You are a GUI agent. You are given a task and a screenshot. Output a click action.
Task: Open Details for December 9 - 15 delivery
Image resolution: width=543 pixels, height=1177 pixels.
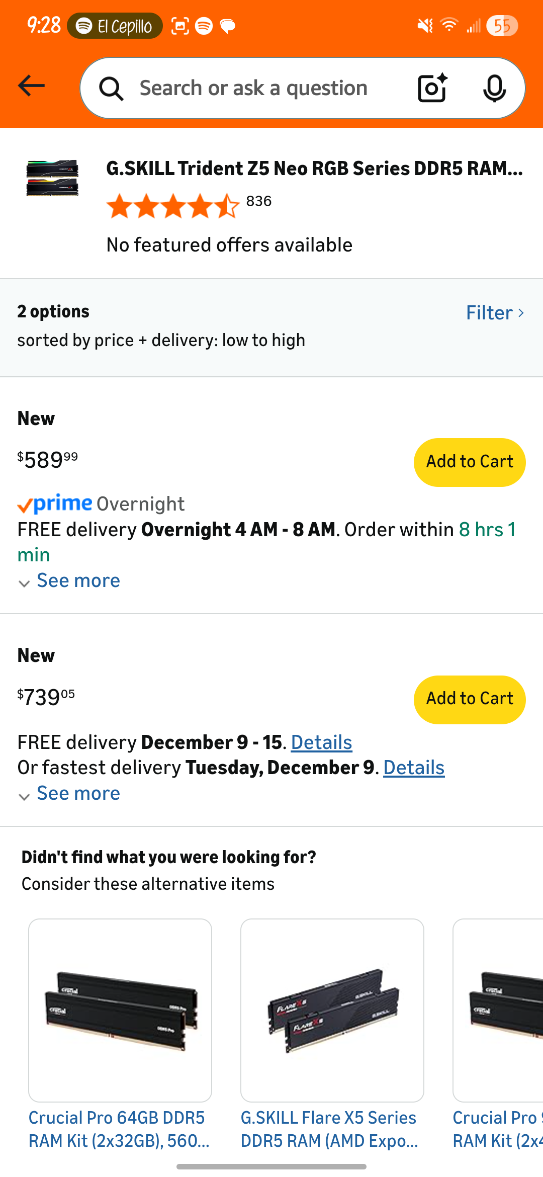(x=321, y=742)
